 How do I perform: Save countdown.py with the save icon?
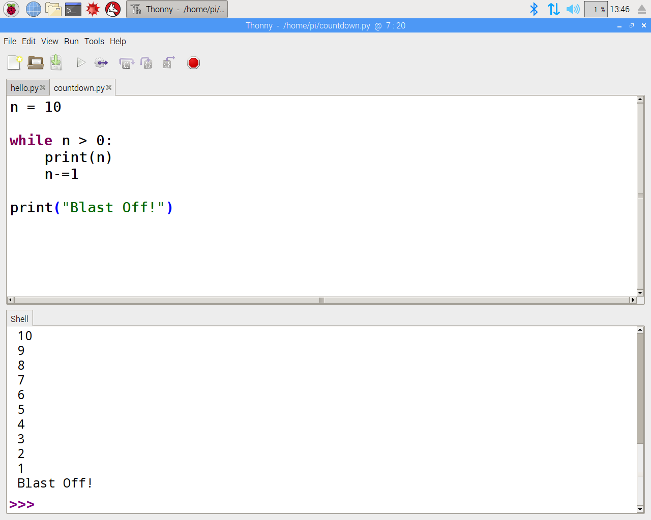click(x=56, y=62)
